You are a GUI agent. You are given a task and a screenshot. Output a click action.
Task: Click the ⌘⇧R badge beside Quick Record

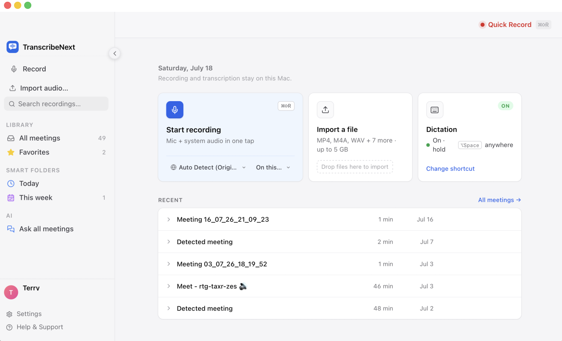point(543,25)
